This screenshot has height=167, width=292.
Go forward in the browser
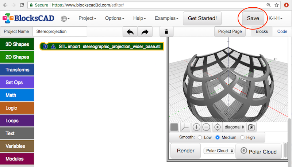tap(14, 5)
